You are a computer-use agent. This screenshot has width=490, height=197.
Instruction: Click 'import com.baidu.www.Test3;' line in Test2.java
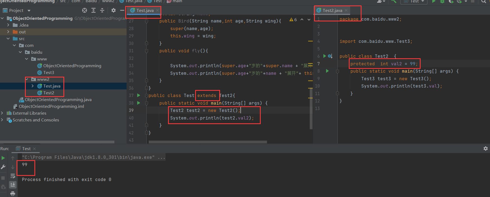click(376, 41)
